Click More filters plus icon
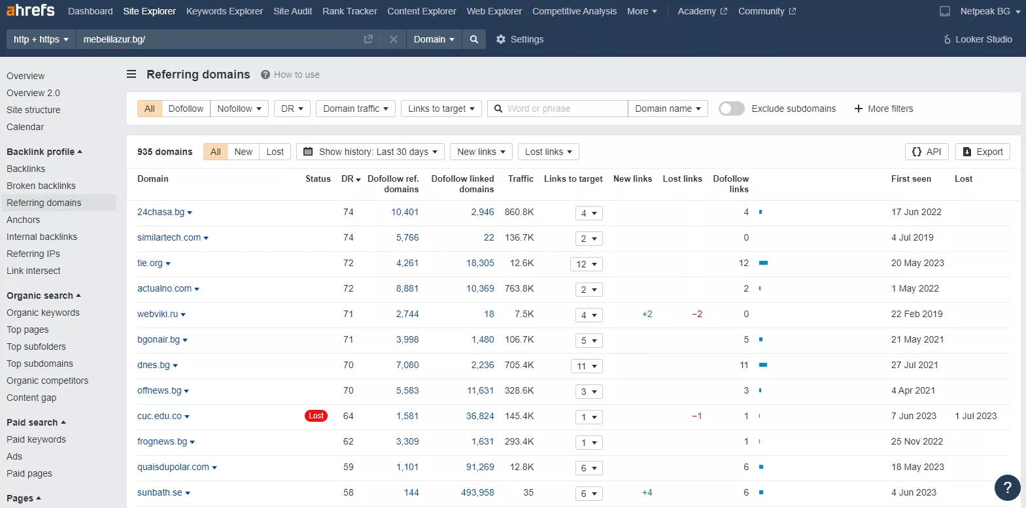This screenshot has height=508, width=1026. click(859, 109)
